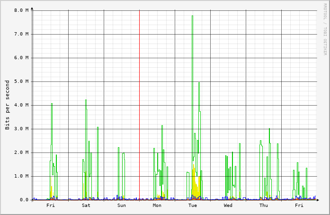The width and height of the screenshot is (330, 215).
Task: Click the Mon day label
Action: 157,206
